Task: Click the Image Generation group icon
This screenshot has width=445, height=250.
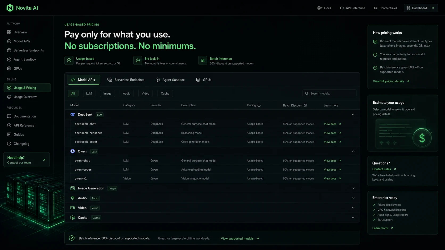Action: click(72, 188)
